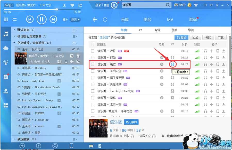Click the playback progress bar
232x150 pixels.
coord(42,10)
